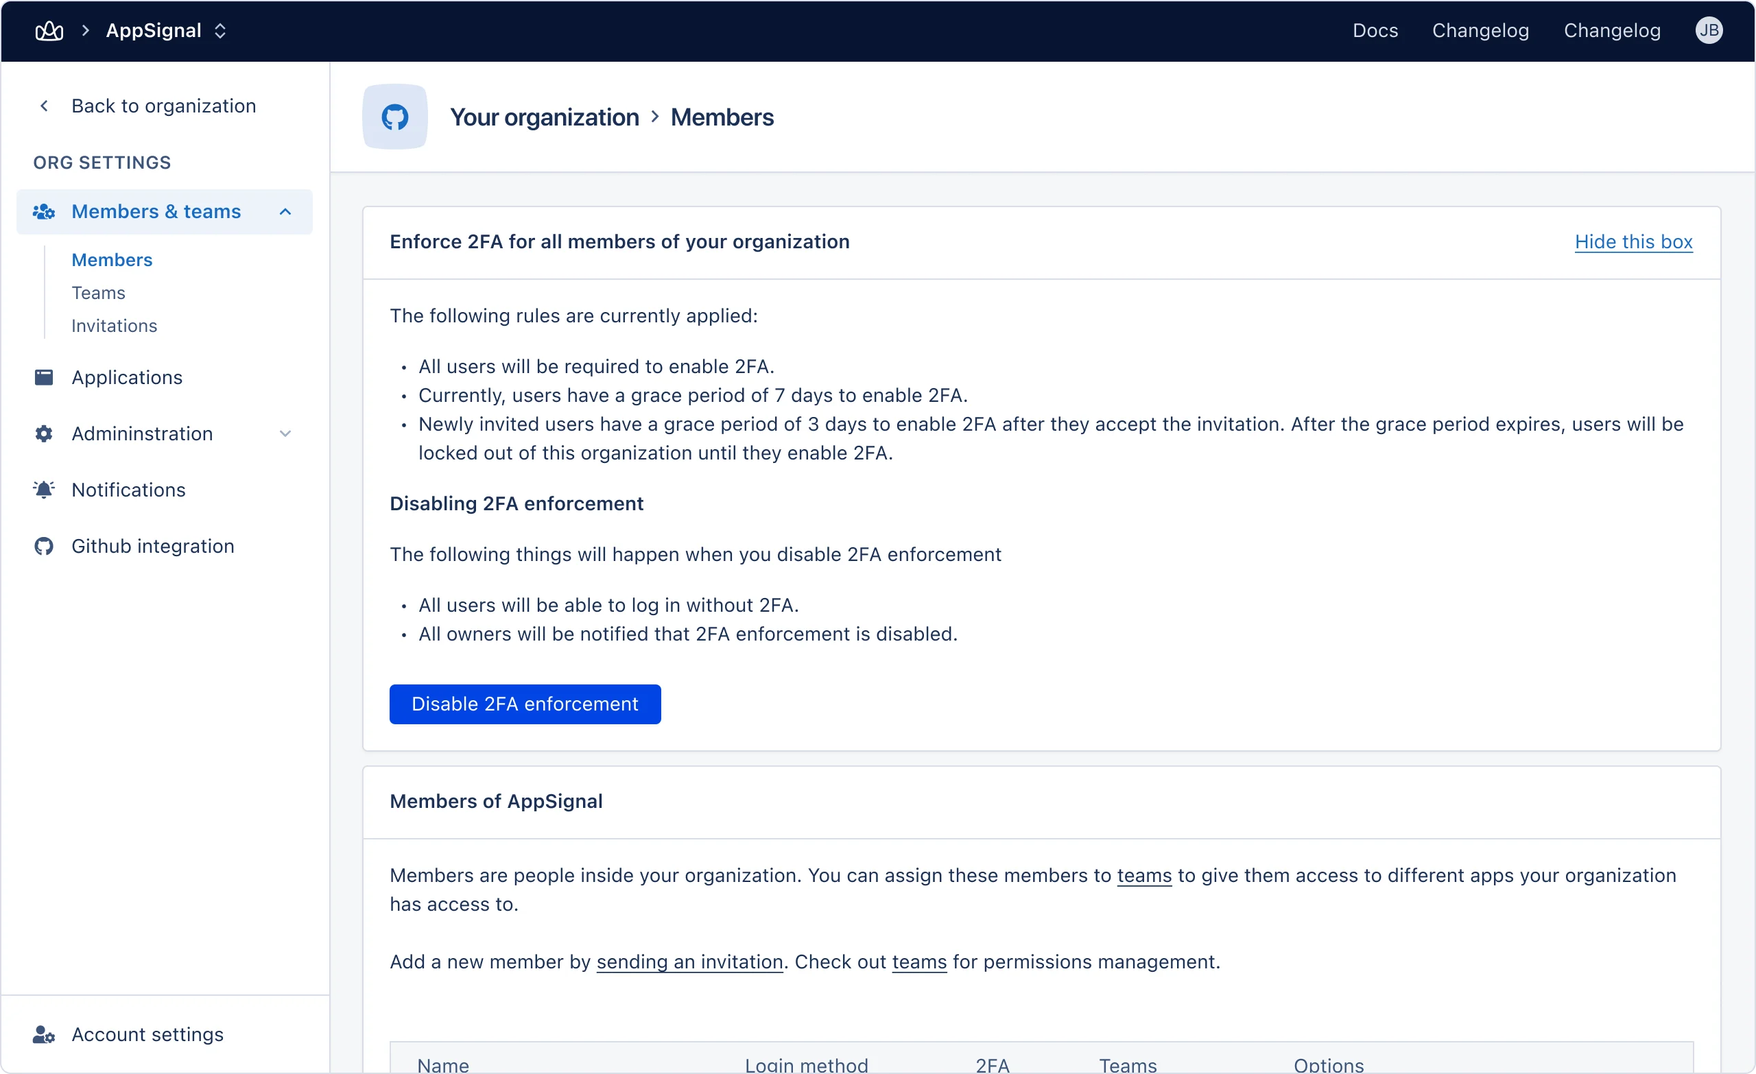The width and height of the screenshot is (1756, 1074).
Task: Follow the teams link for permissions management
Action: (918, 962)
